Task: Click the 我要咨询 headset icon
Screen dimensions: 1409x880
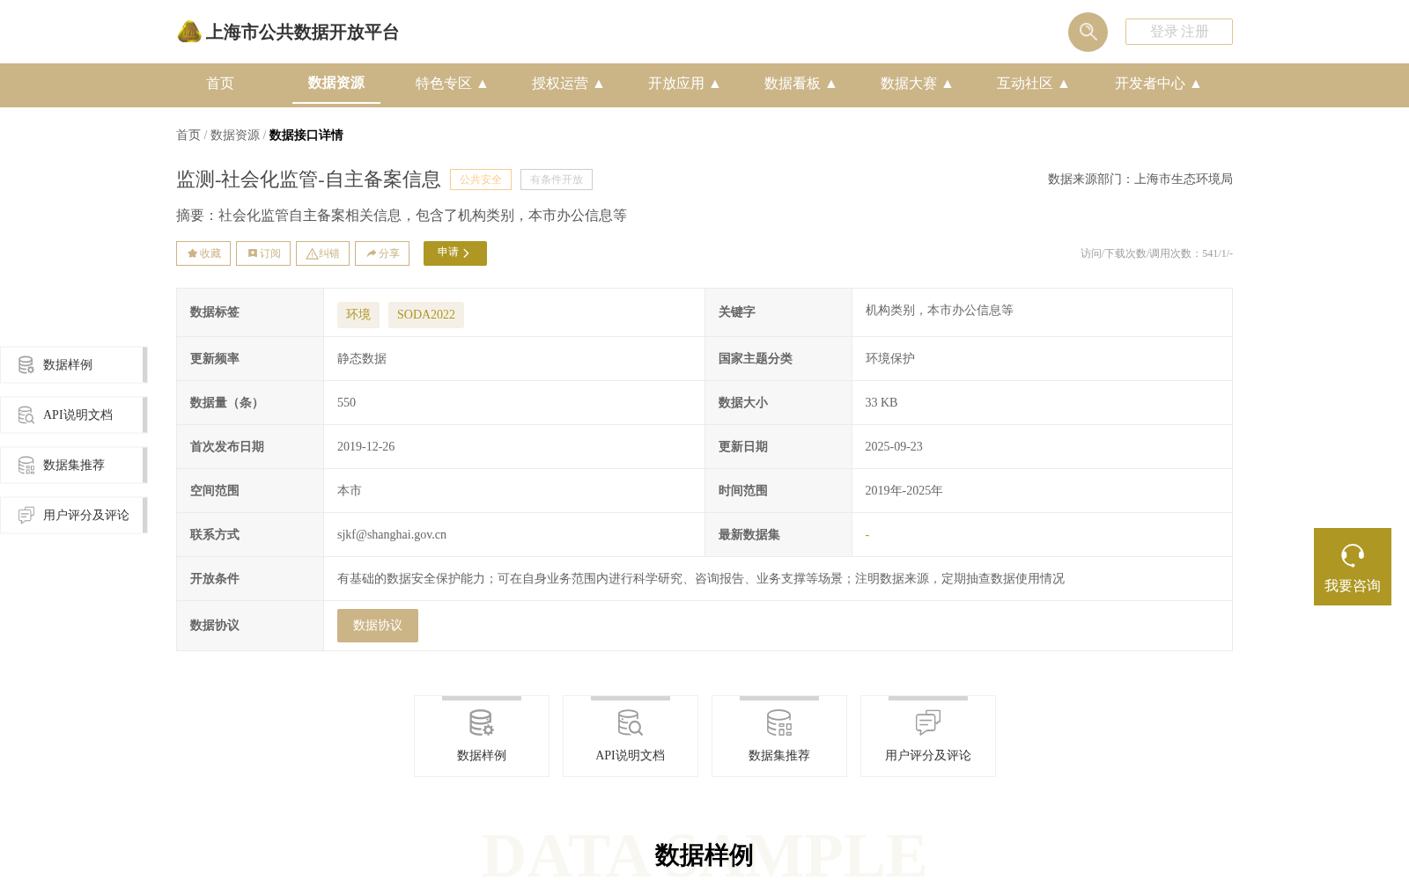Action: point(1353,555)
